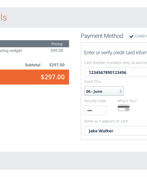Select the $99.00 widget price
The width and height of the screenshot is (147, 177).
click(57, 50)
